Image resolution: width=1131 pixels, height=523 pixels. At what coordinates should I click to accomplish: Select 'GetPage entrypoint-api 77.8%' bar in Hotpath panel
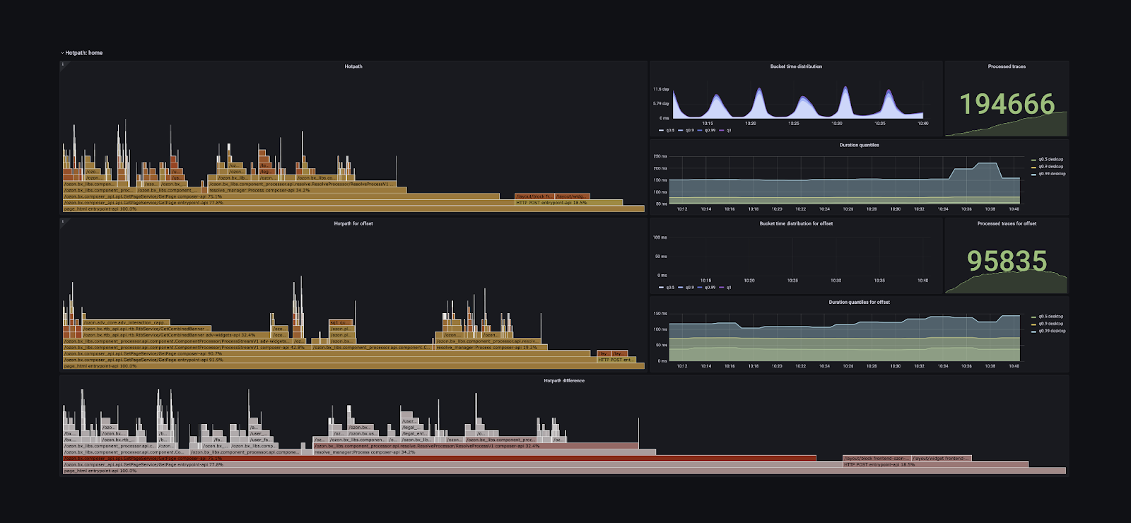288,203
